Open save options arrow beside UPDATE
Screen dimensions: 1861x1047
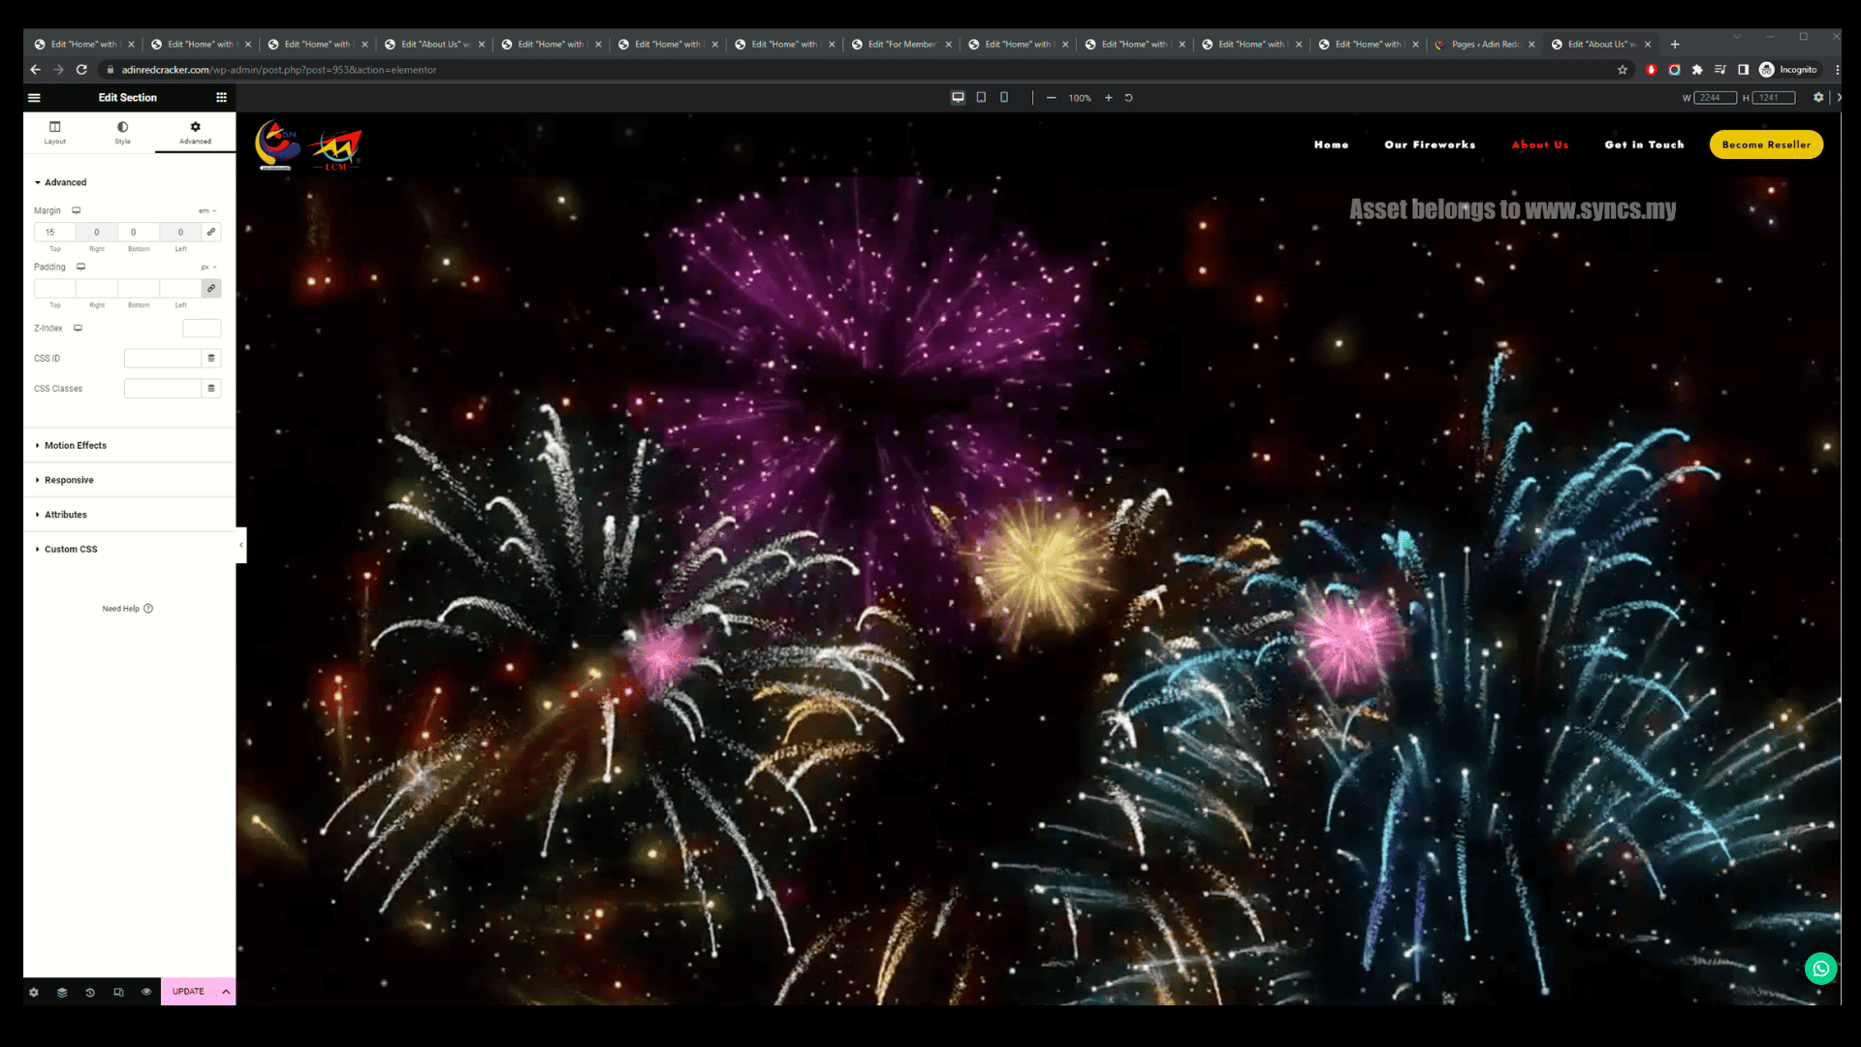click(226, 992)
